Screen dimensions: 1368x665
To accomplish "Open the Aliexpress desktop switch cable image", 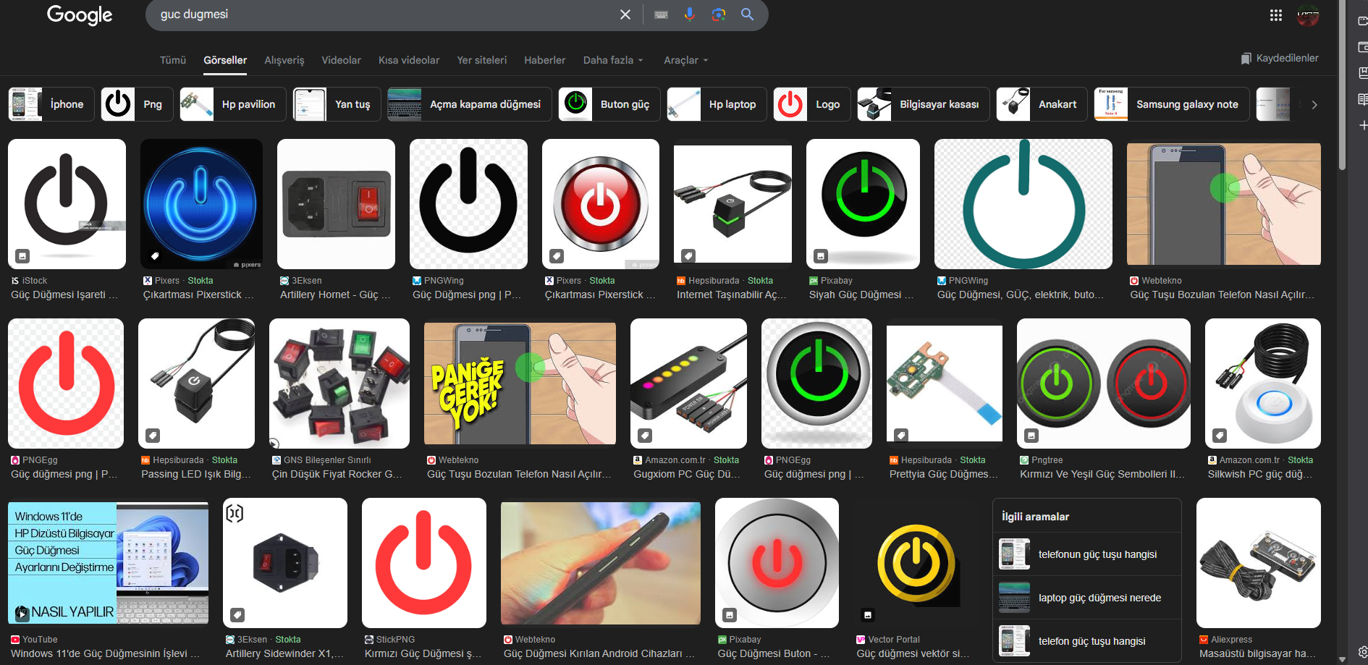I will 1259,563.
